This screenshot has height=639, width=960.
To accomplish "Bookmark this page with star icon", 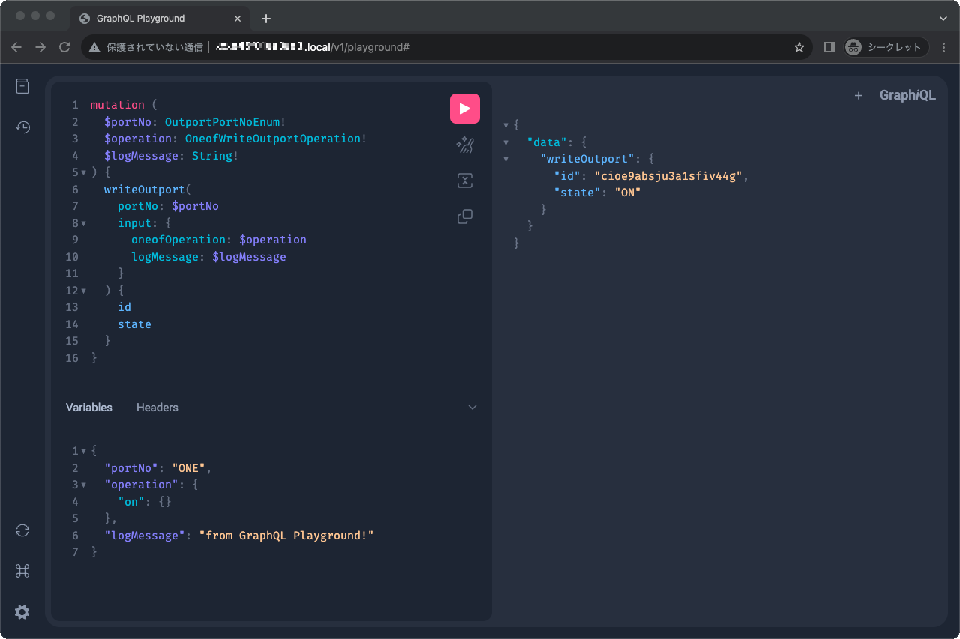I will pyautogui.click(x=799, y=47).
